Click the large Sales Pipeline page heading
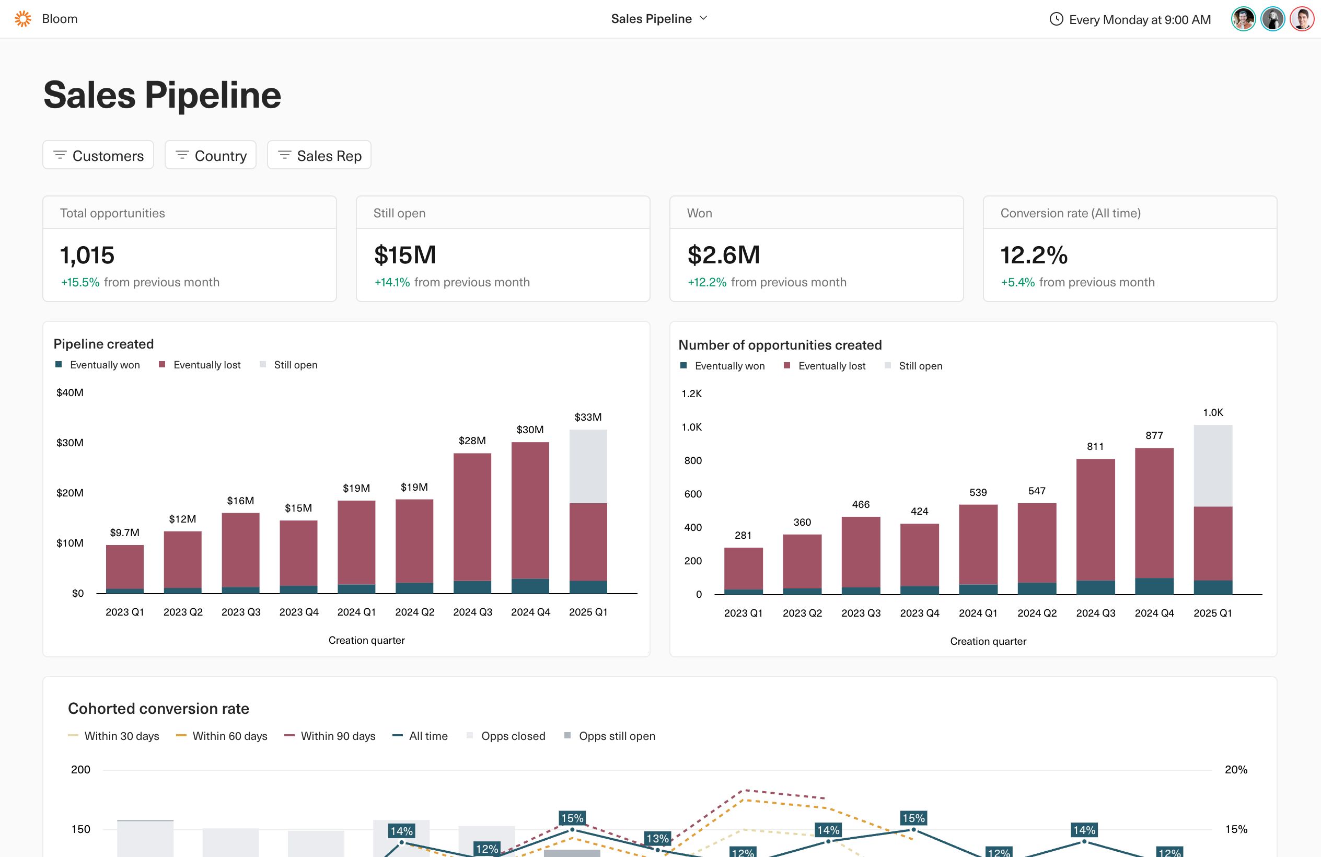This screenshot has height=857, width=1321. coord(162,95)
